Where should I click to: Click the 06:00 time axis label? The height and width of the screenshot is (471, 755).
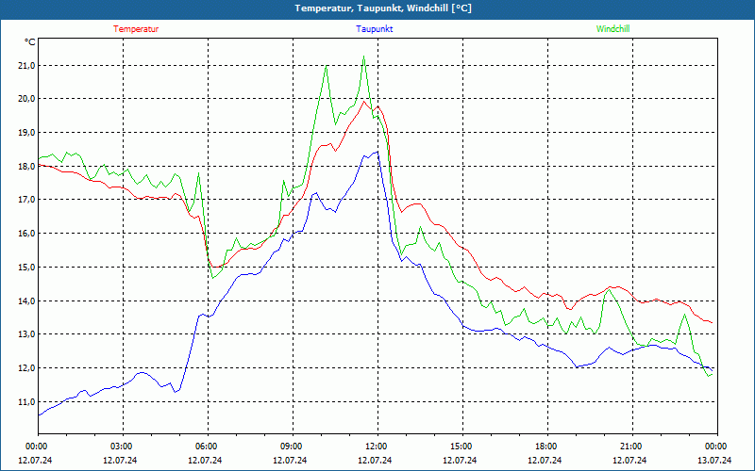click(208, 447)
